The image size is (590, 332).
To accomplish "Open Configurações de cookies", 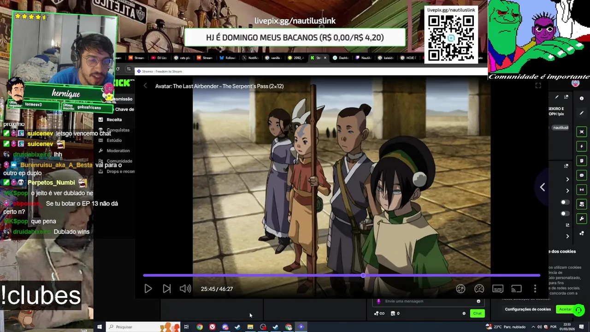I will coord(528,309).
